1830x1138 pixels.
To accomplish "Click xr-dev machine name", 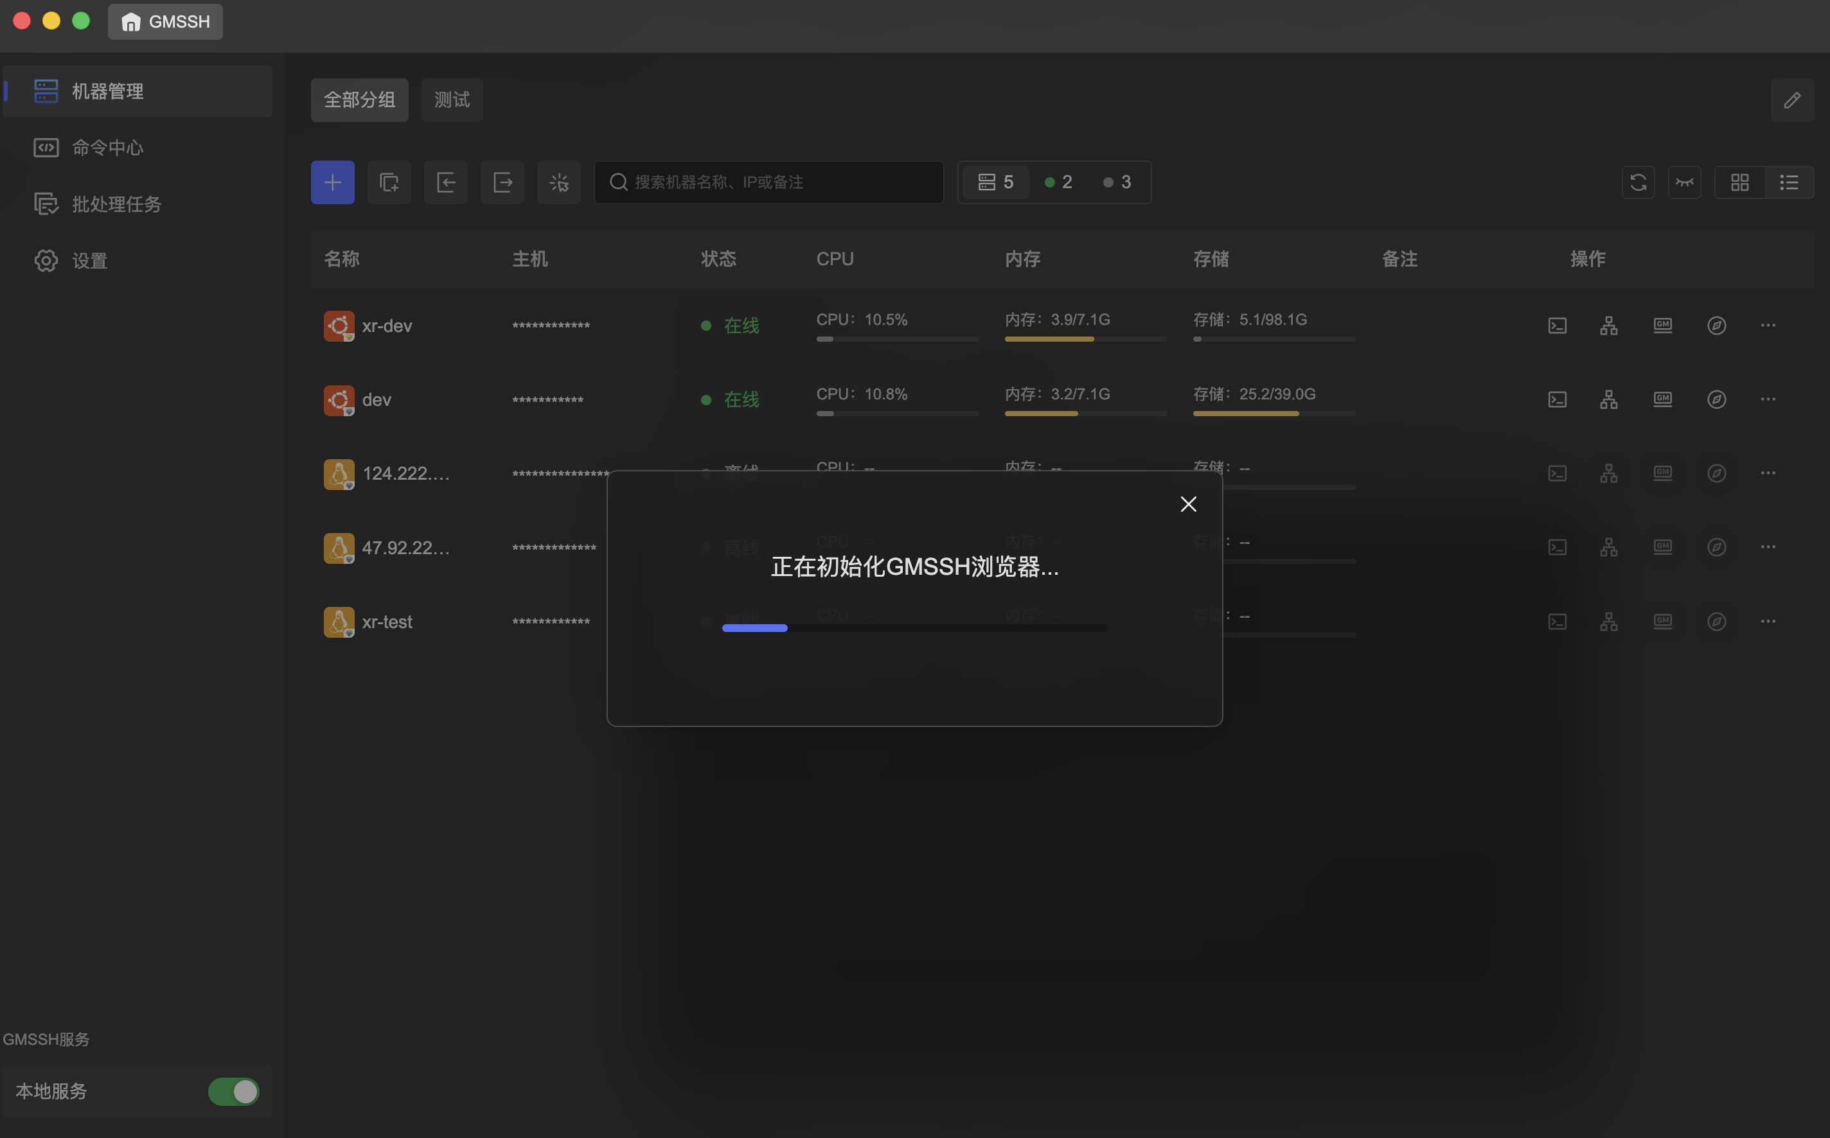I will pyautogui.click(x=387, y=326).
